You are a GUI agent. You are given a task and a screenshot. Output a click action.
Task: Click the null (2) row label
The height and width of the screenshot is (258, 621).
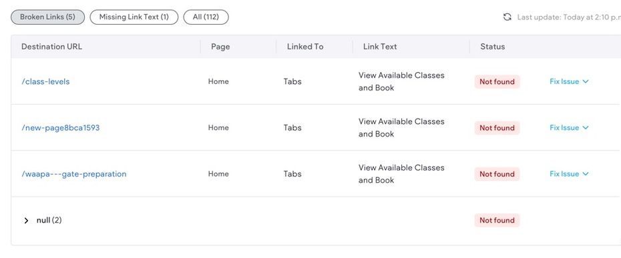click(x=49, y=221)
